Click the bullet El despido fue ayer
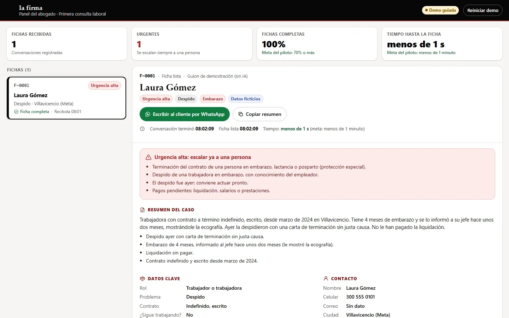This screenshot has width=509, height=318. click(200, 183)
